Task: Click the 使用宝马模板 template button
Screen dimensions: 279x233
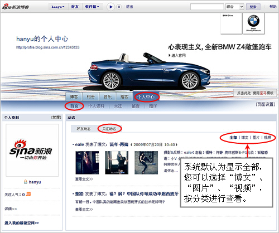Action: 255,93
